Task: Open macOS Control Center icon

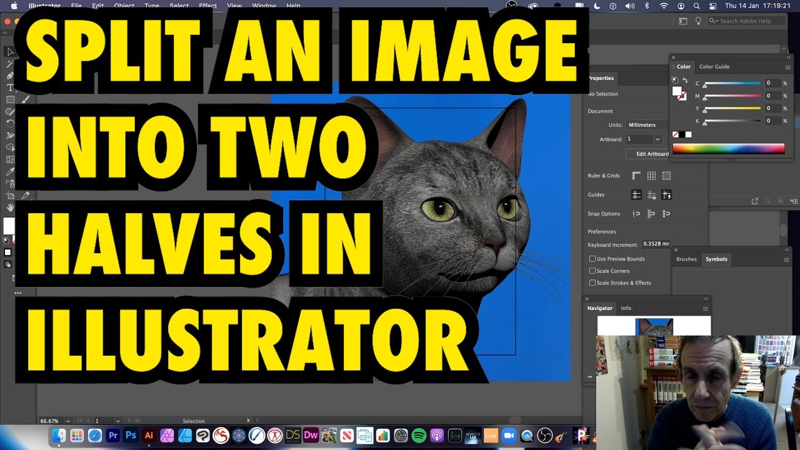Action: (x=712, y=6)
